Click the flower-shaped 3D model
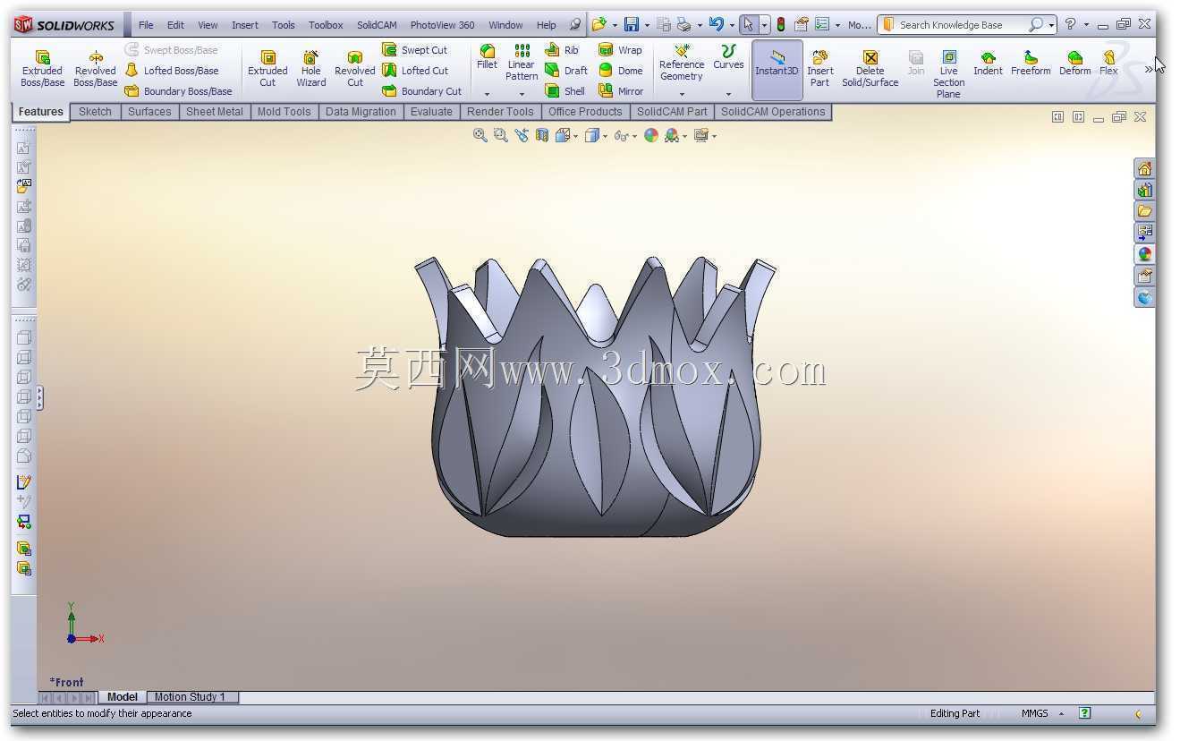Image resolution: width=1180 pixels, height=741 pixels. [594, 397]
